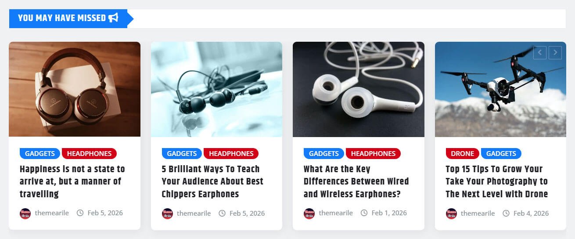575x239 pixels.
Task: Open the 5 Brilliant Ways To Teach article
Action: 212,181
